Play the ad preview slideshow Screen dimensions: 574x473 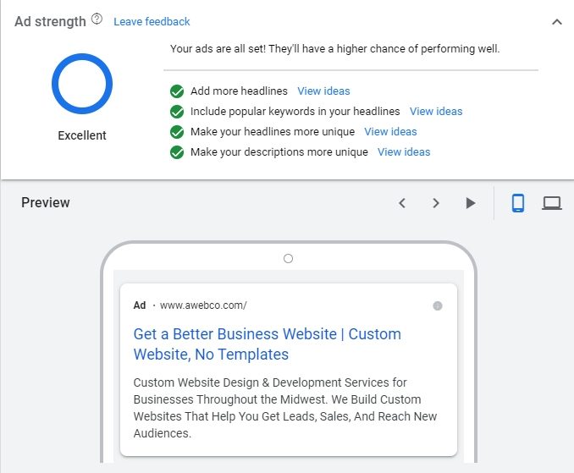click(471, 203)
